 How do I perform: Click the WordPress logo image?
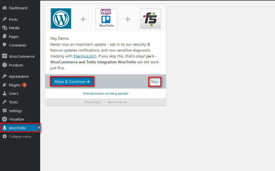(x=61, y=19)
